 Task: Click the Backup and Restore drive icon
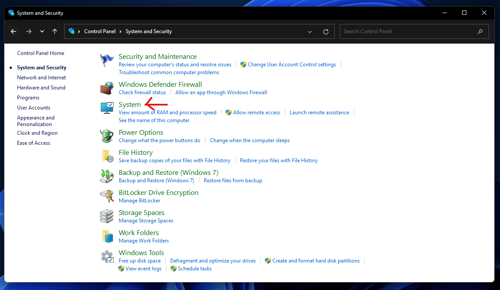click(106, 176)
